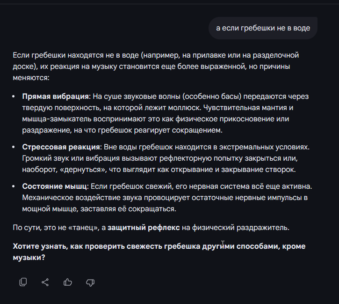Click the bold heading 'Состояние мышц'

54,186
